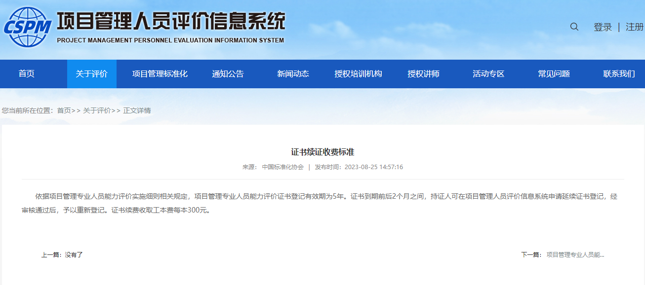Image resolution: width=645 pixels, height=285 pixels.
Task: Select the highlighted 关于评价 tab
Action: tap(92, 73)
